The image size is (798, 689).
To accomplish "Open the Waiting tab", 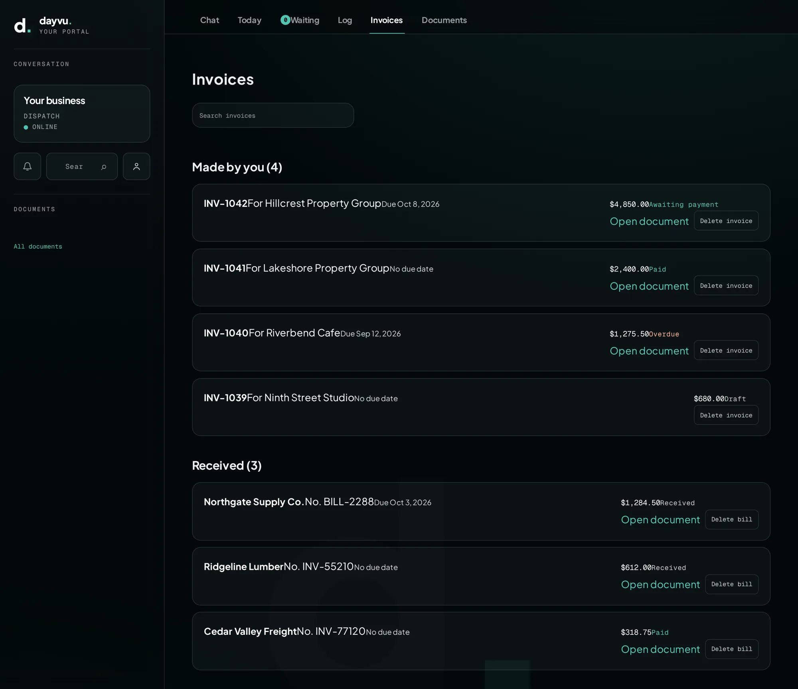I will (300, 20).
